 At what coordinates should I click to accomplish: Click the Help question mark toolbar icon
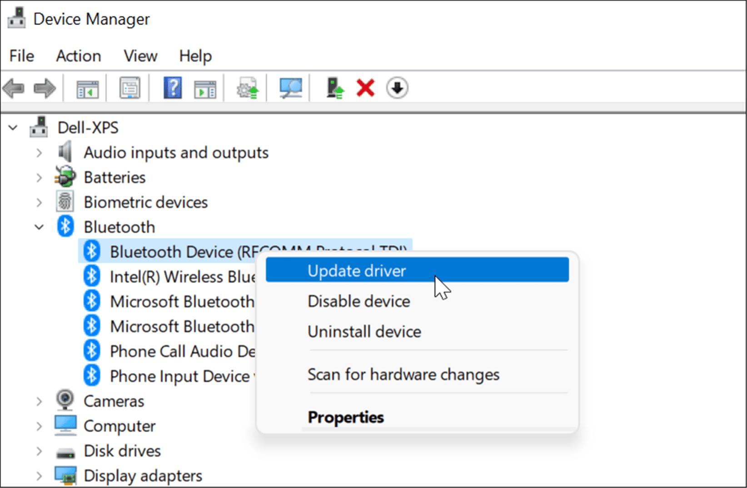tap(172, 88)
